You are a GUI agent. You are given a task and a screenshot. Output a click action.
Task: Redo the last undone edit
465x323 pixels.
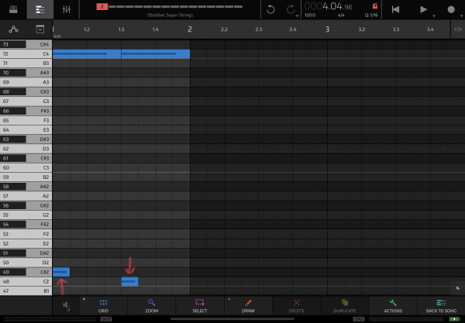point(291,9)
